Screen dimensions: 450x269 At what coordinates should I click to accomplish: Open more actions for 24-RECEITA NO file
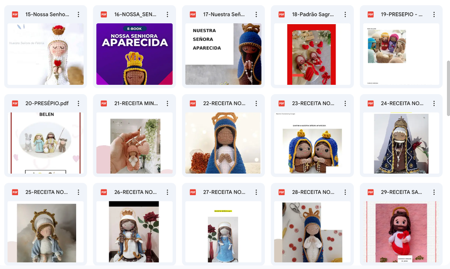434,103
